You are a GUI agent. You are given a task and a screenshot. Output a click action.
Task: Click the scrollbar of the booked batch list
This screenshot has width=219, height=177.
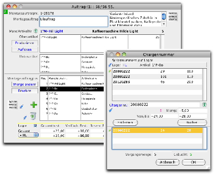[204, 138]
